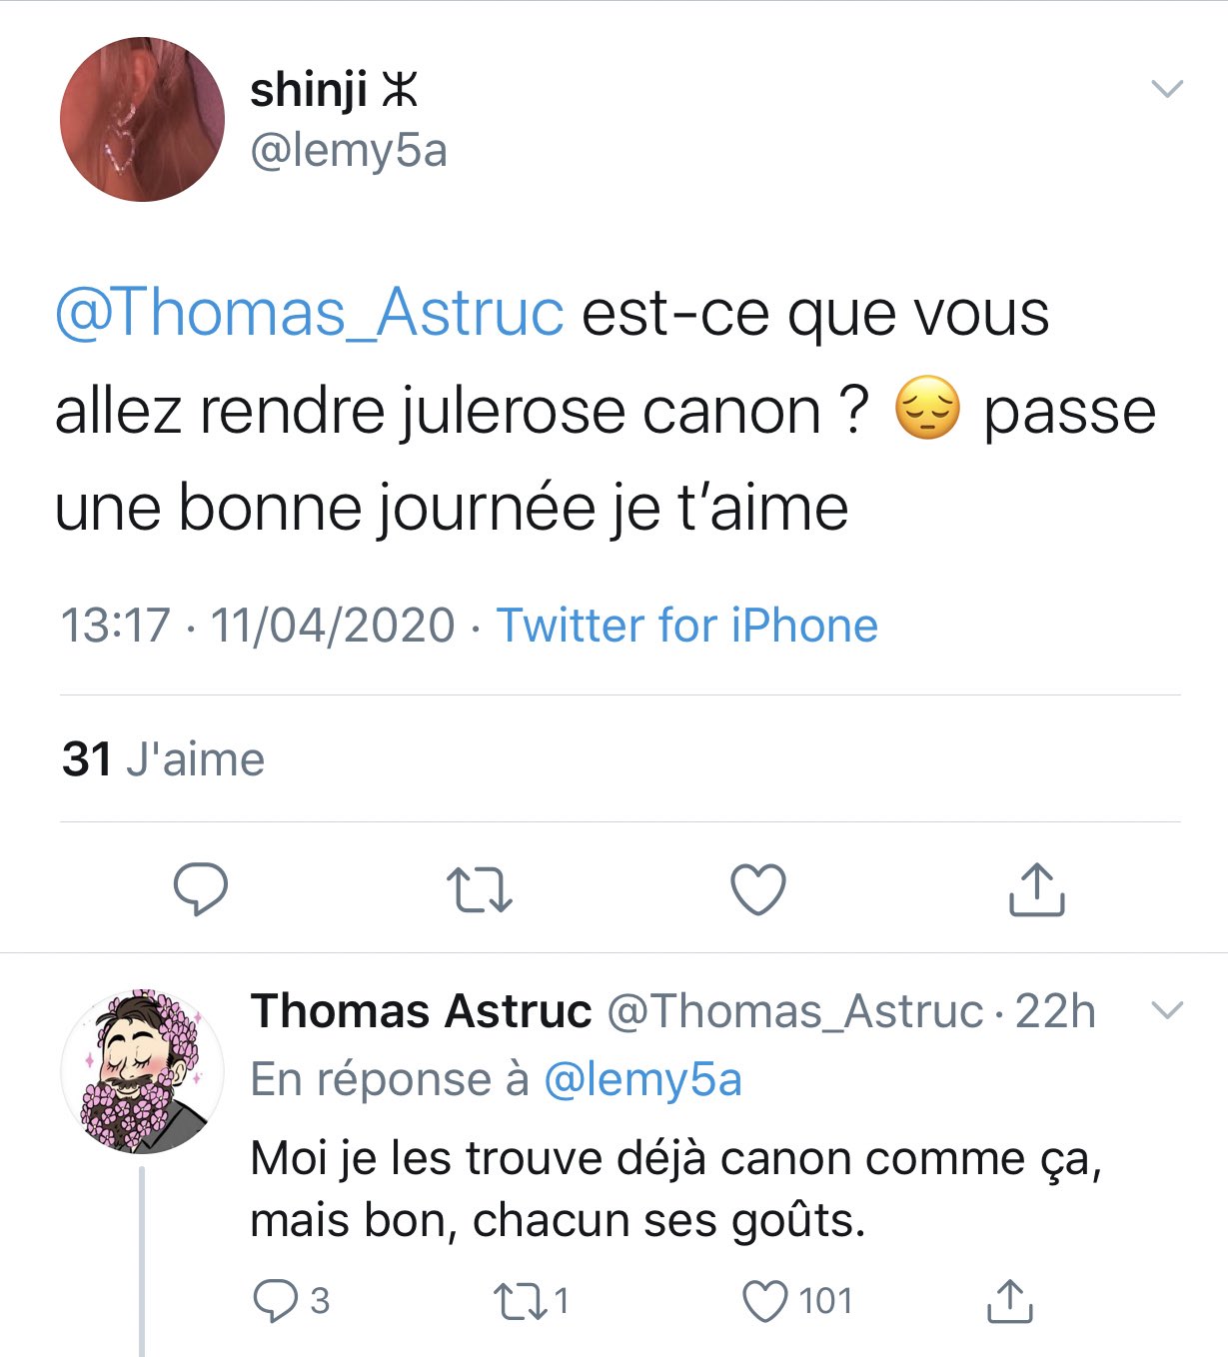Like shinji's main tweet
Screen dimensions: 1228x1357
[758, 889]
